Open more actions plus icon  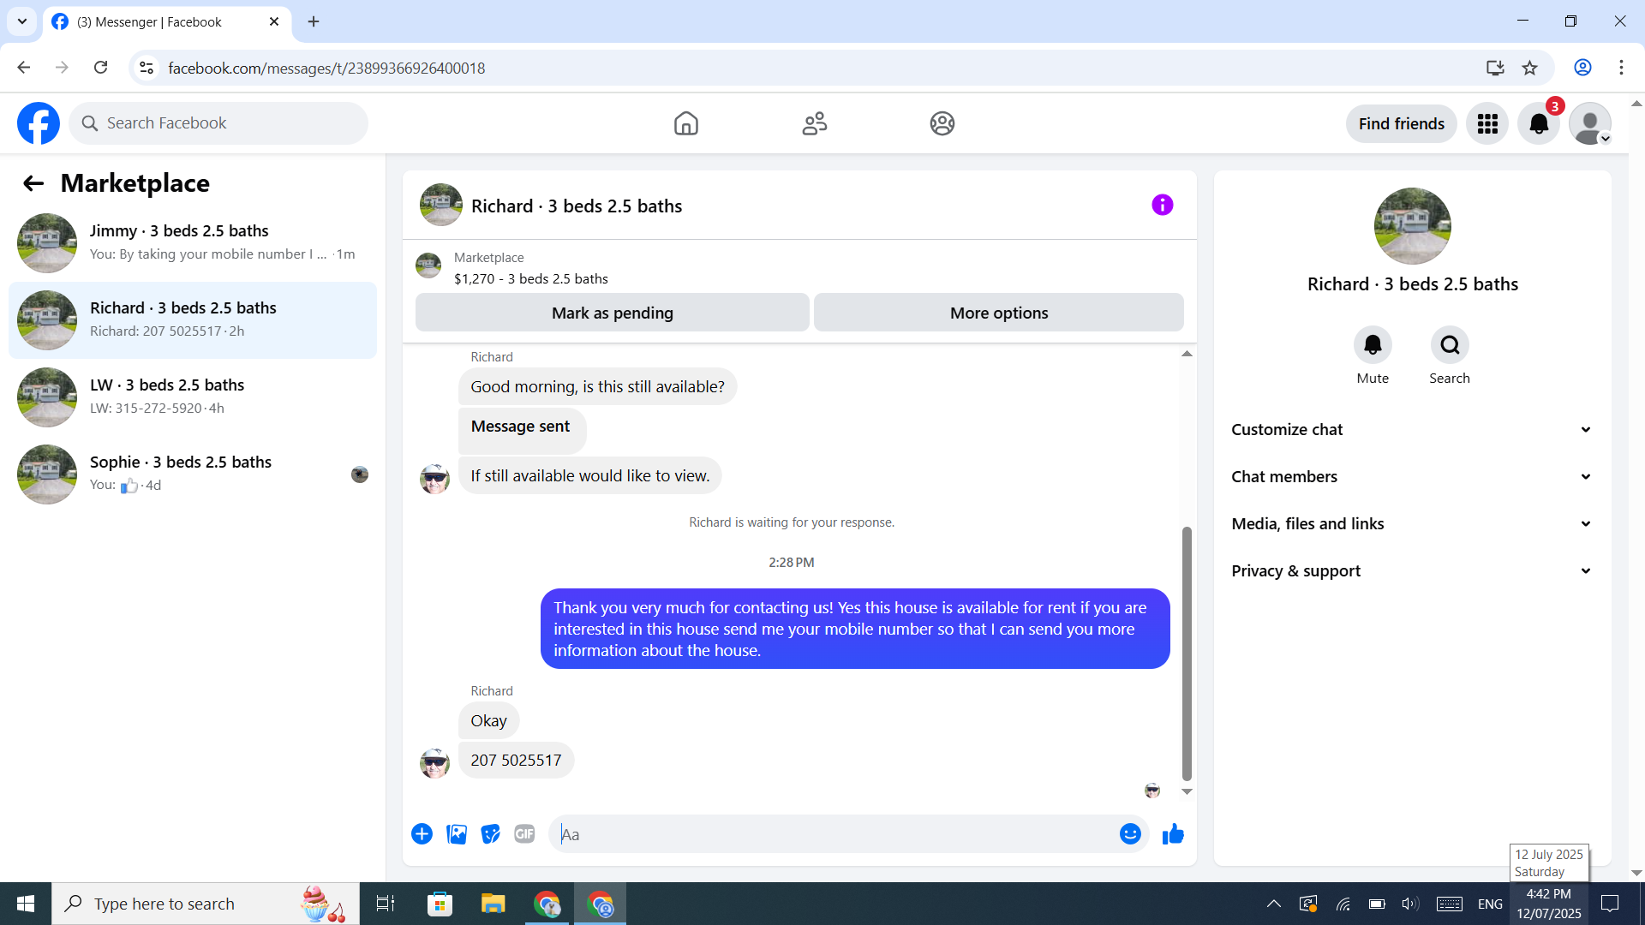tap(422, 834)
